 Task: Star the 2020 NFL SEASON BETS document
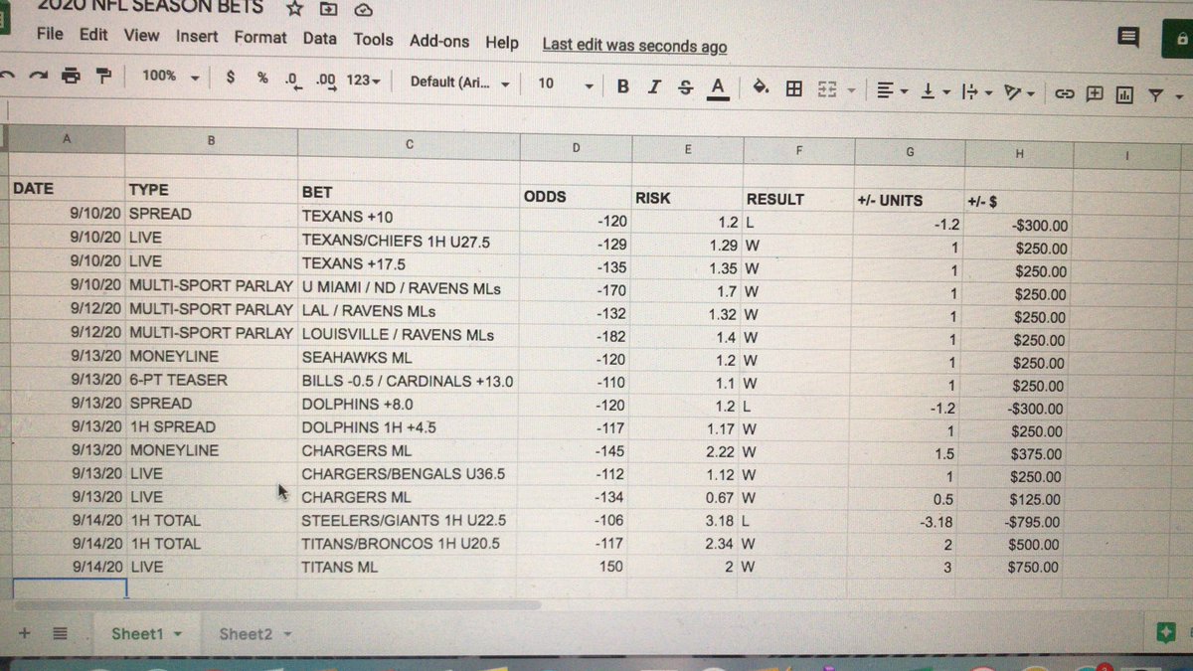coord(294,9)
